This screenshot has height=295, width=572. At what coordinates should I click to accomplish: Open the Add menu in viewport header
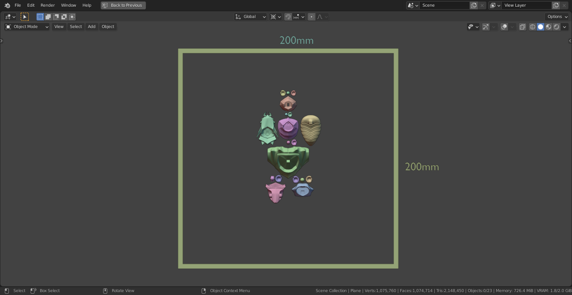tap(92, 27)
